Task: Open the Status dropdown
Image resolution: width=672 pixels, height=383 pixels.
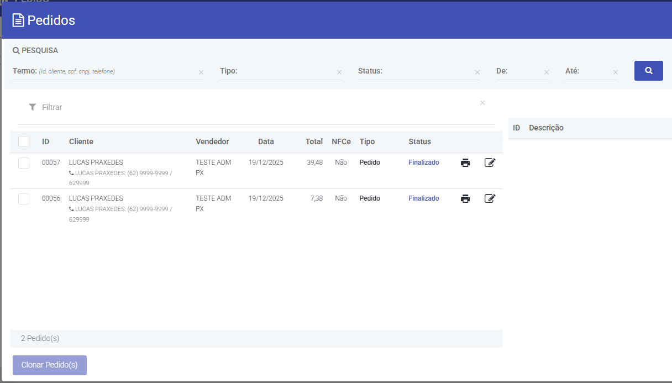Action: point(414,71)
